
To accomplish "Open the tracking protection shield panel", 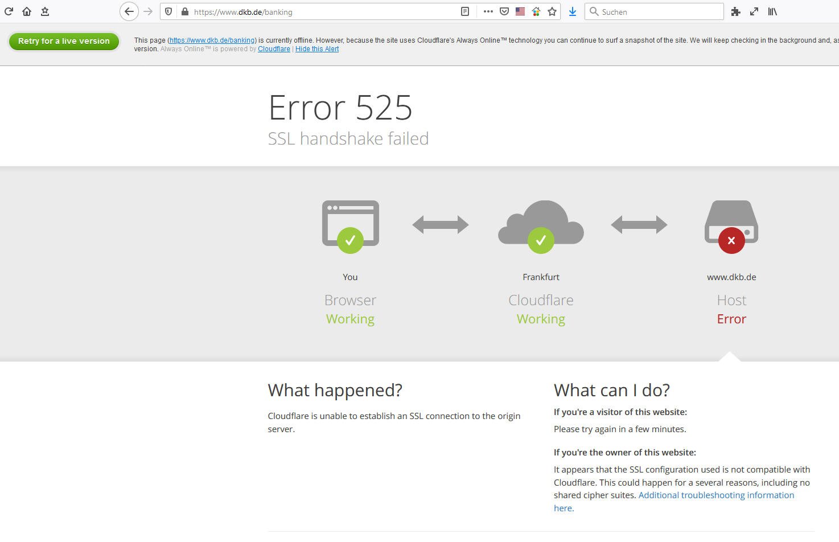I will 168,11.
